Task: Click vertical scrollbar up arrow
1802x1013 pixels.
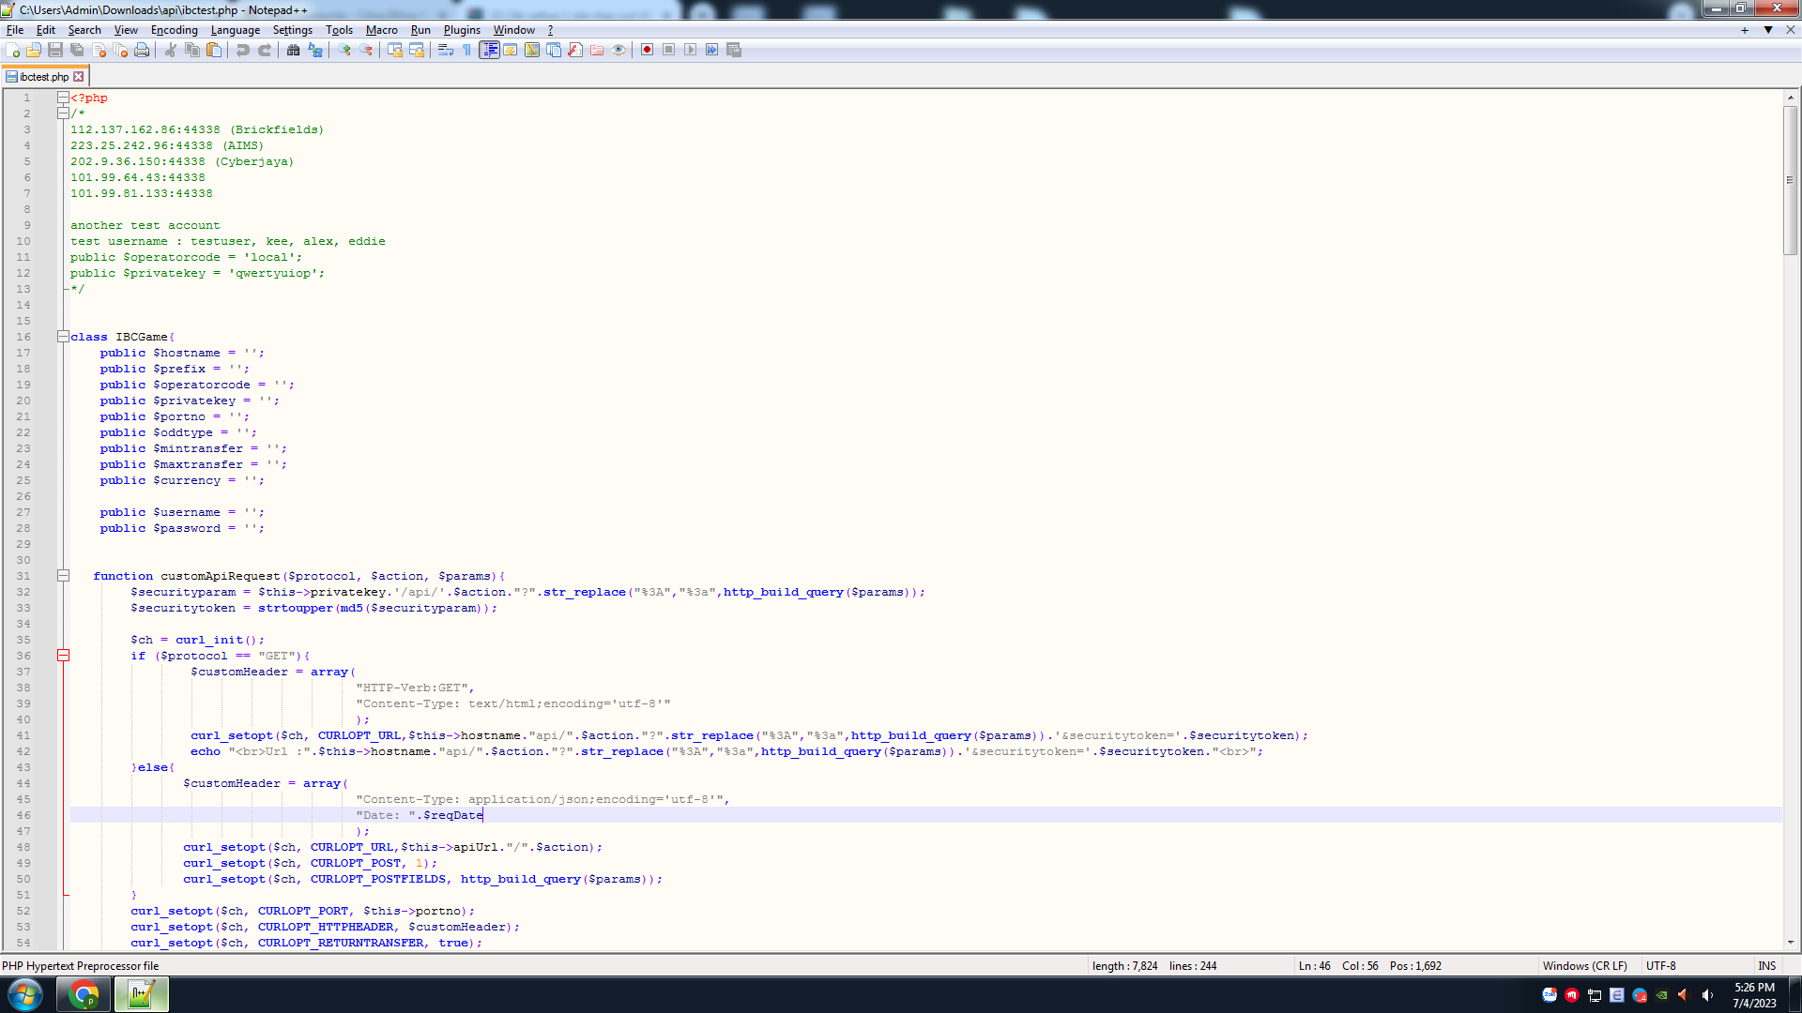Action: [x=1791, y=98]
